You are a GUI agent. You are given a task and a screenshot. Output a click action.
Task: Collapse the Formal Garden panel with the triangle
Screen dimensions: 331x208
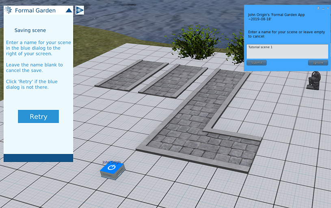pyautogui.click(x=69, y=10)
